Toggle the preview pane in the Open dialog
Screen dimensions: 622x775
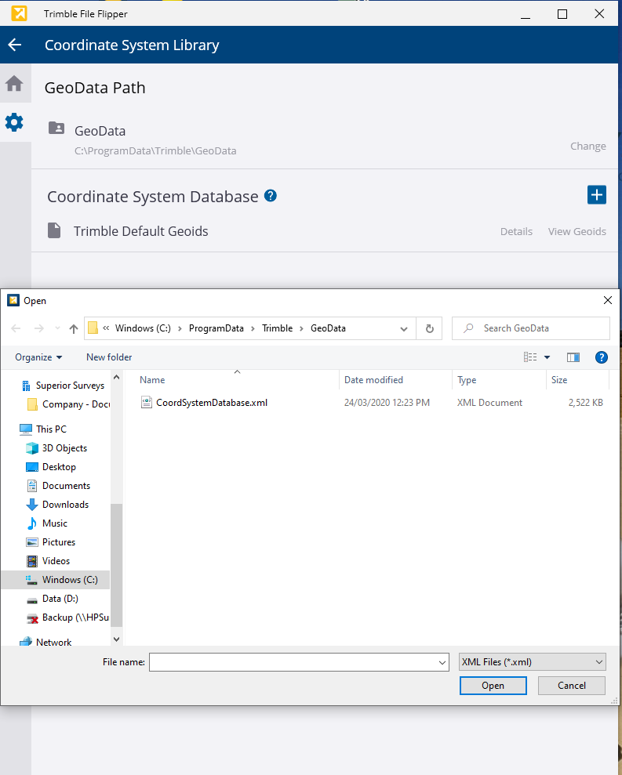[x=573, y=357]
